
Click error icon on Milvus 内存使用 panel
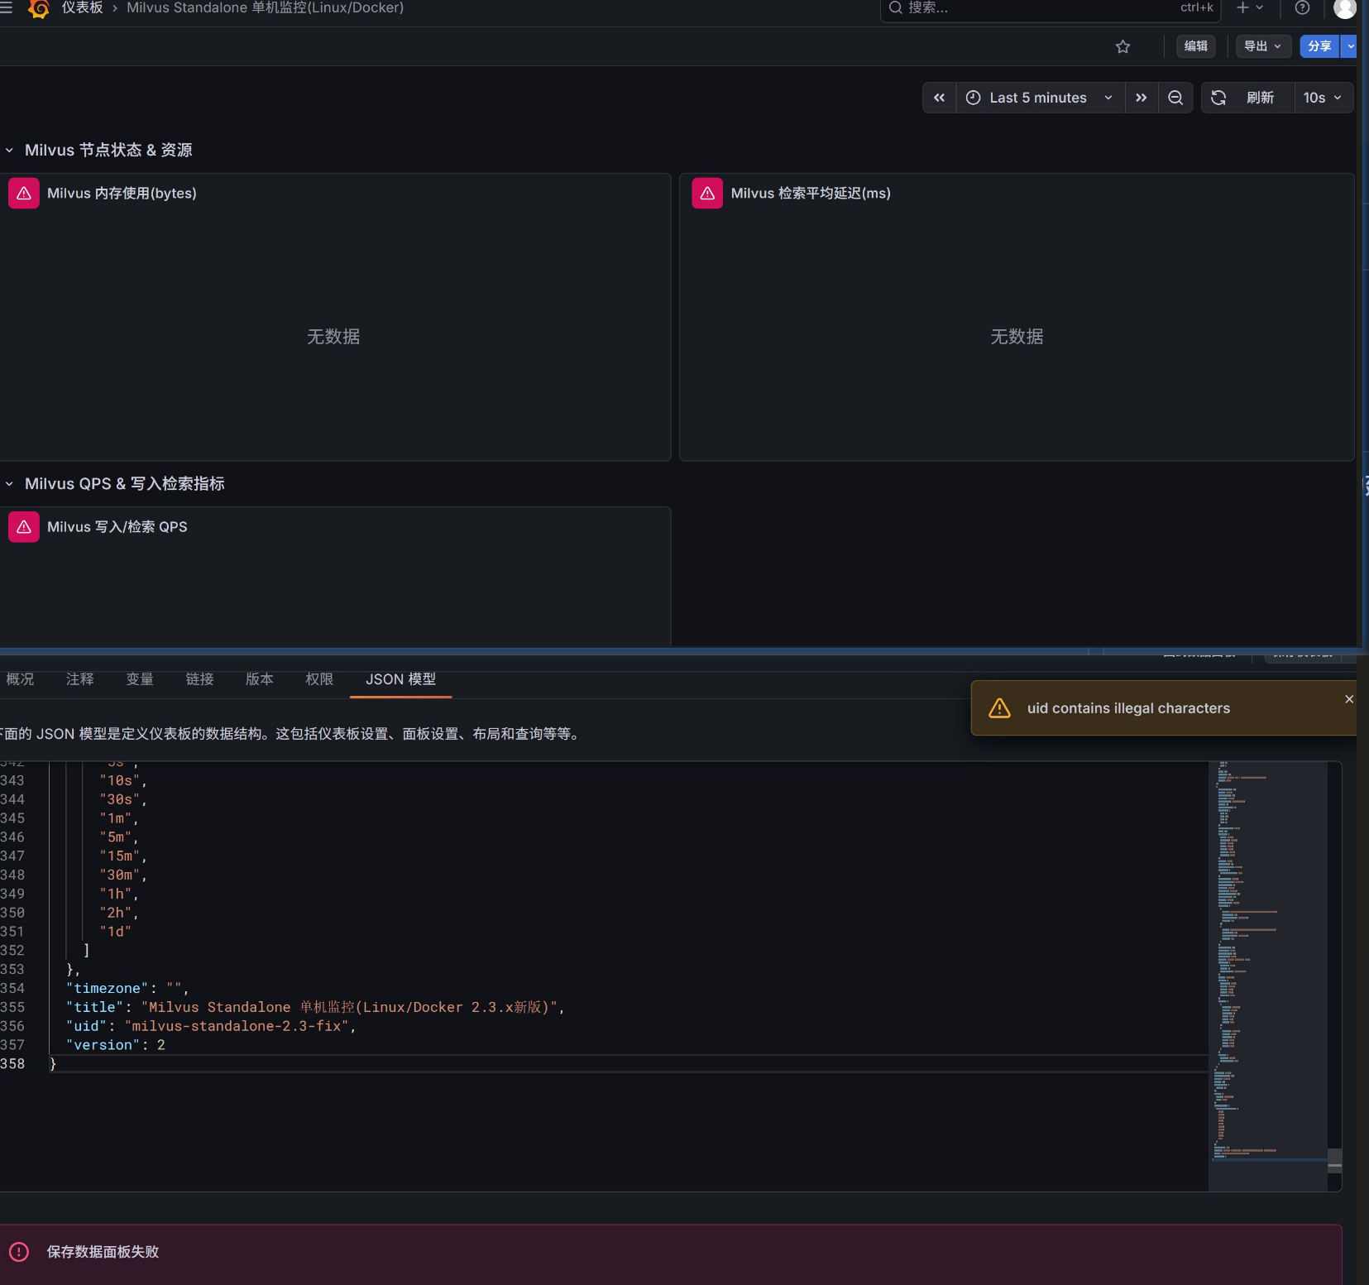pyautogui.click(x=24, y=193)
